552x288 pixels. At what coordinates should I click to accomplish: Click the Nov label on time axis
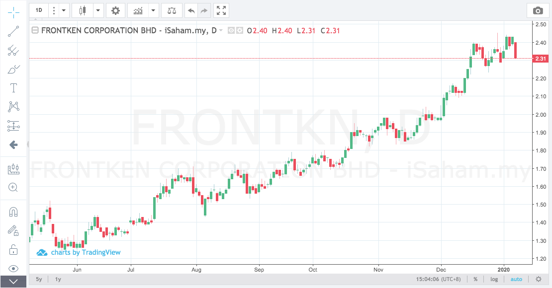(378, 270)
